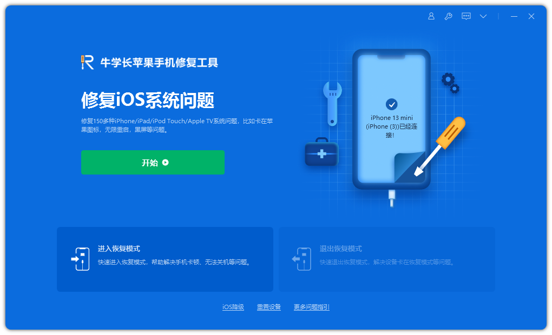552x335 pixels.
Task: Click the green 开始 start button
Action: [153, 163]
